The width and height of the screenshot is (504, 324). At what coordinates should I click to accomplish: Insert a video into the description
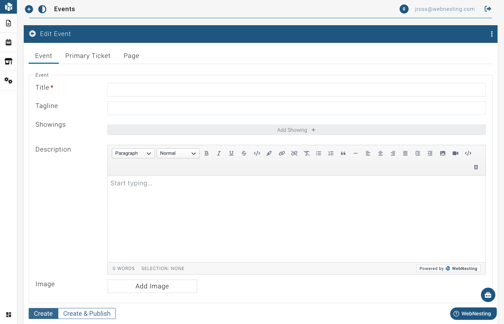pyautogui.click(x=455, y=153)
